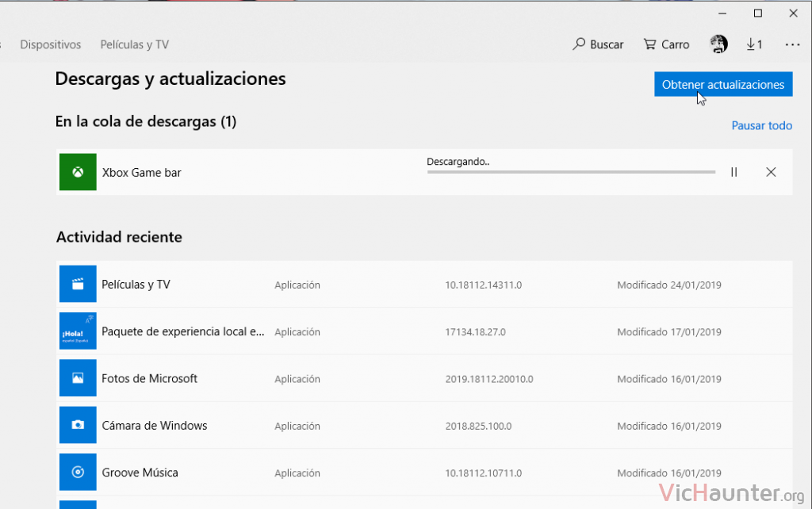The width and height of the screenshot is (812, 509).
Task: Click the Pausar todo link
Action: [762, 126]
